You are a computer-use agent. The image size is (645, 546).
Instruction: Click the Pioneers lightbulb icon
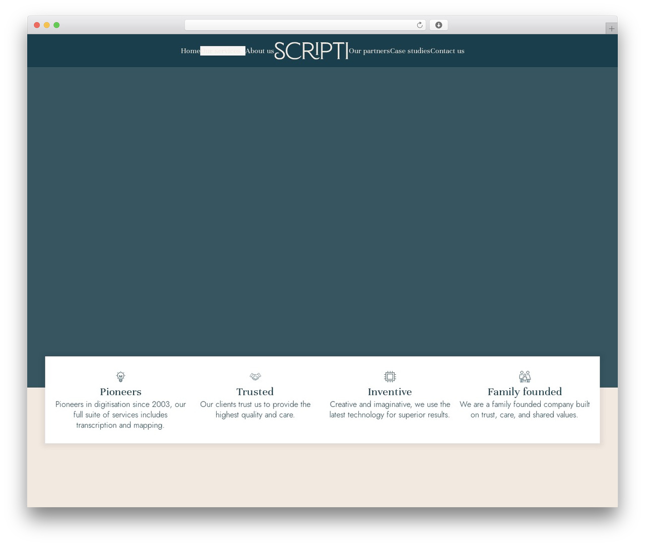[x=120, y=376]
